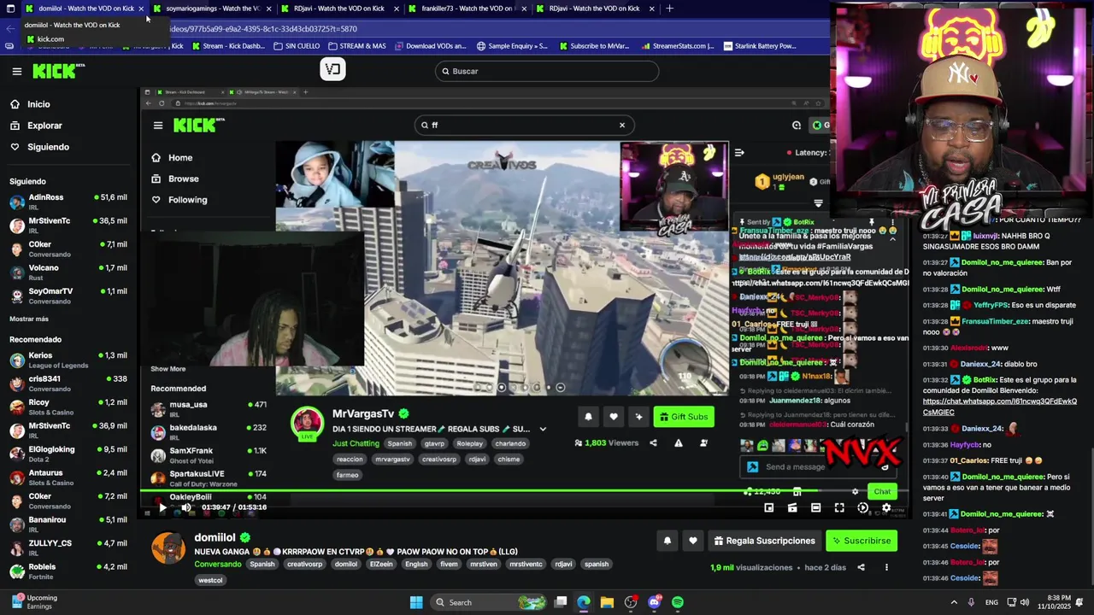Open ElGlogloking recommended channel
Viewport: 1094px width, 615px height.
68,454
